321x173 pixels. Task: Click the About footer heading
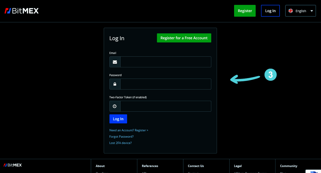(x=100, y=166)
